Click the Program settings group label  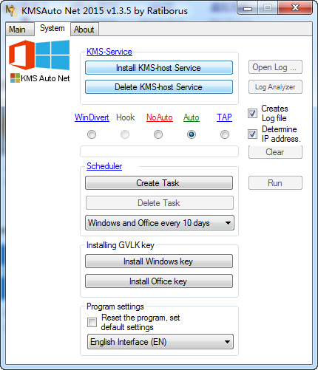coord(115,306)
